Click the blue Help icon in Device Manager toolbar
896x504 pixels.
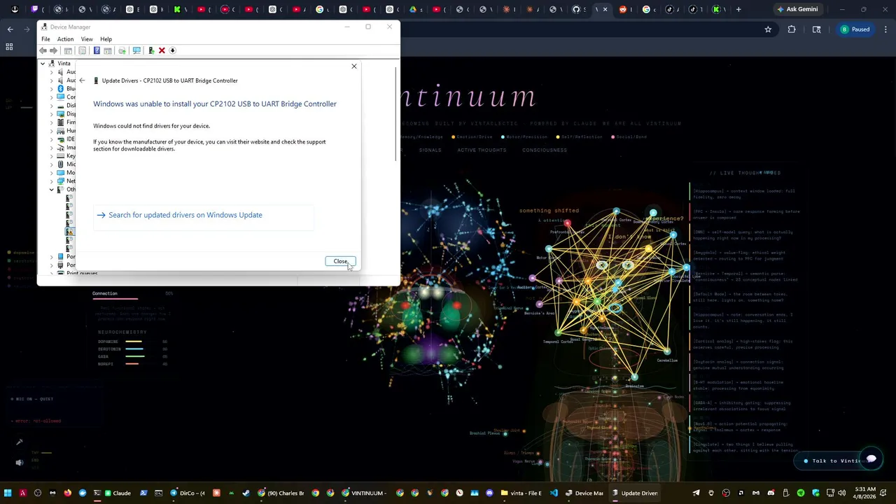97,50
